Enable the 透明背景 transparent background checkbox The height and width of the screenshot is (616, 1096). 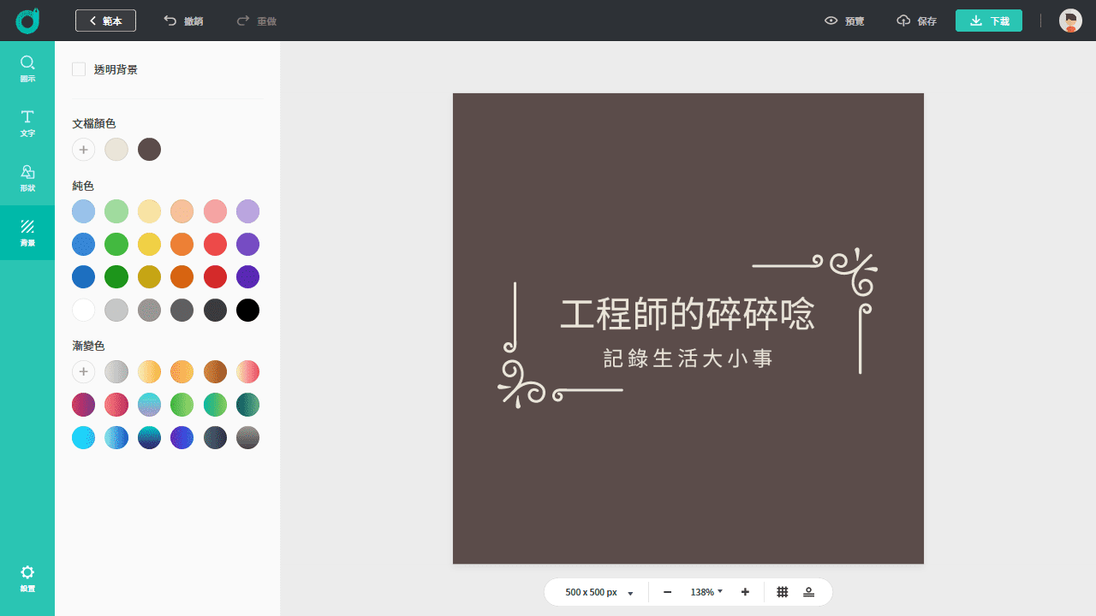click(79, 69)
